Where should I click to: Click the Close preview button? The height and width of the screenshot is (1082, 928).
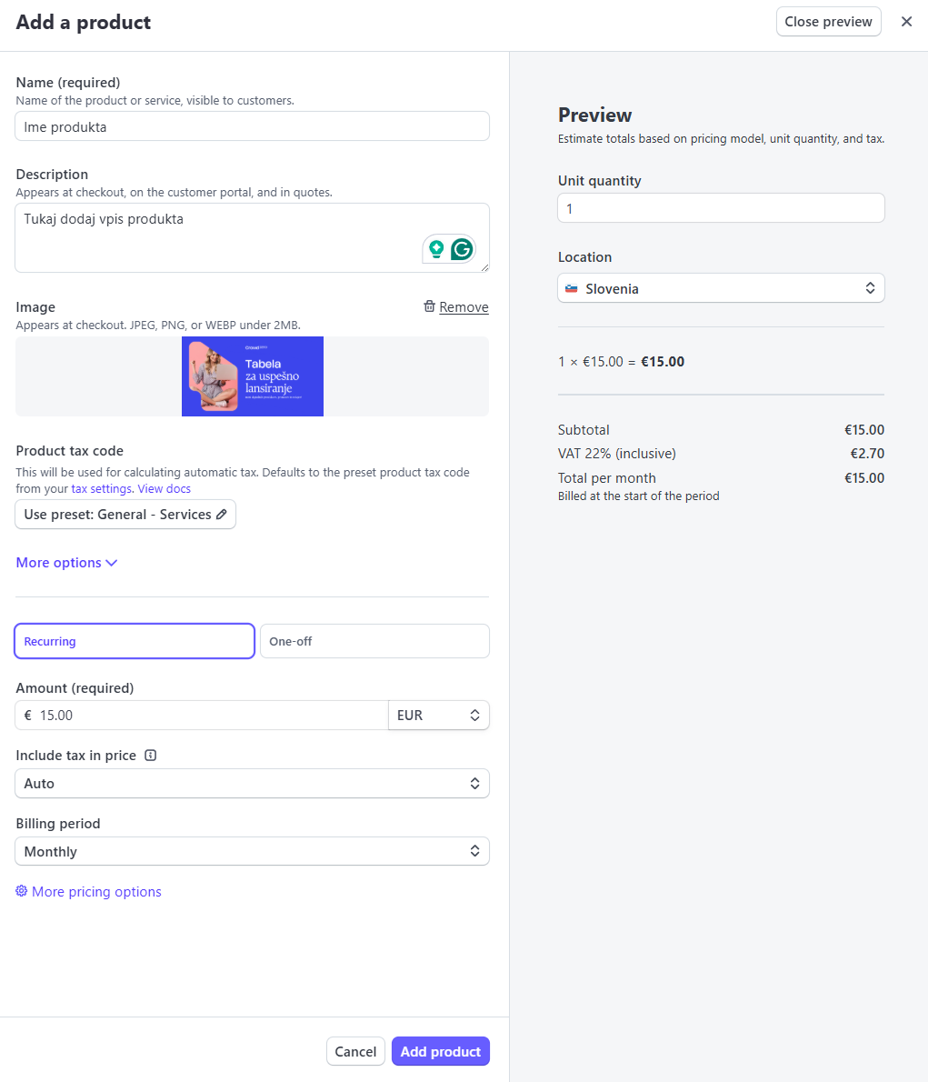[x=828, y=22]
